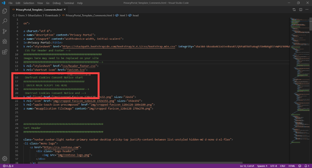Open the Explorer view in the activity bar
The width and height of the screenshot is (312, 168).
point(4,11)
